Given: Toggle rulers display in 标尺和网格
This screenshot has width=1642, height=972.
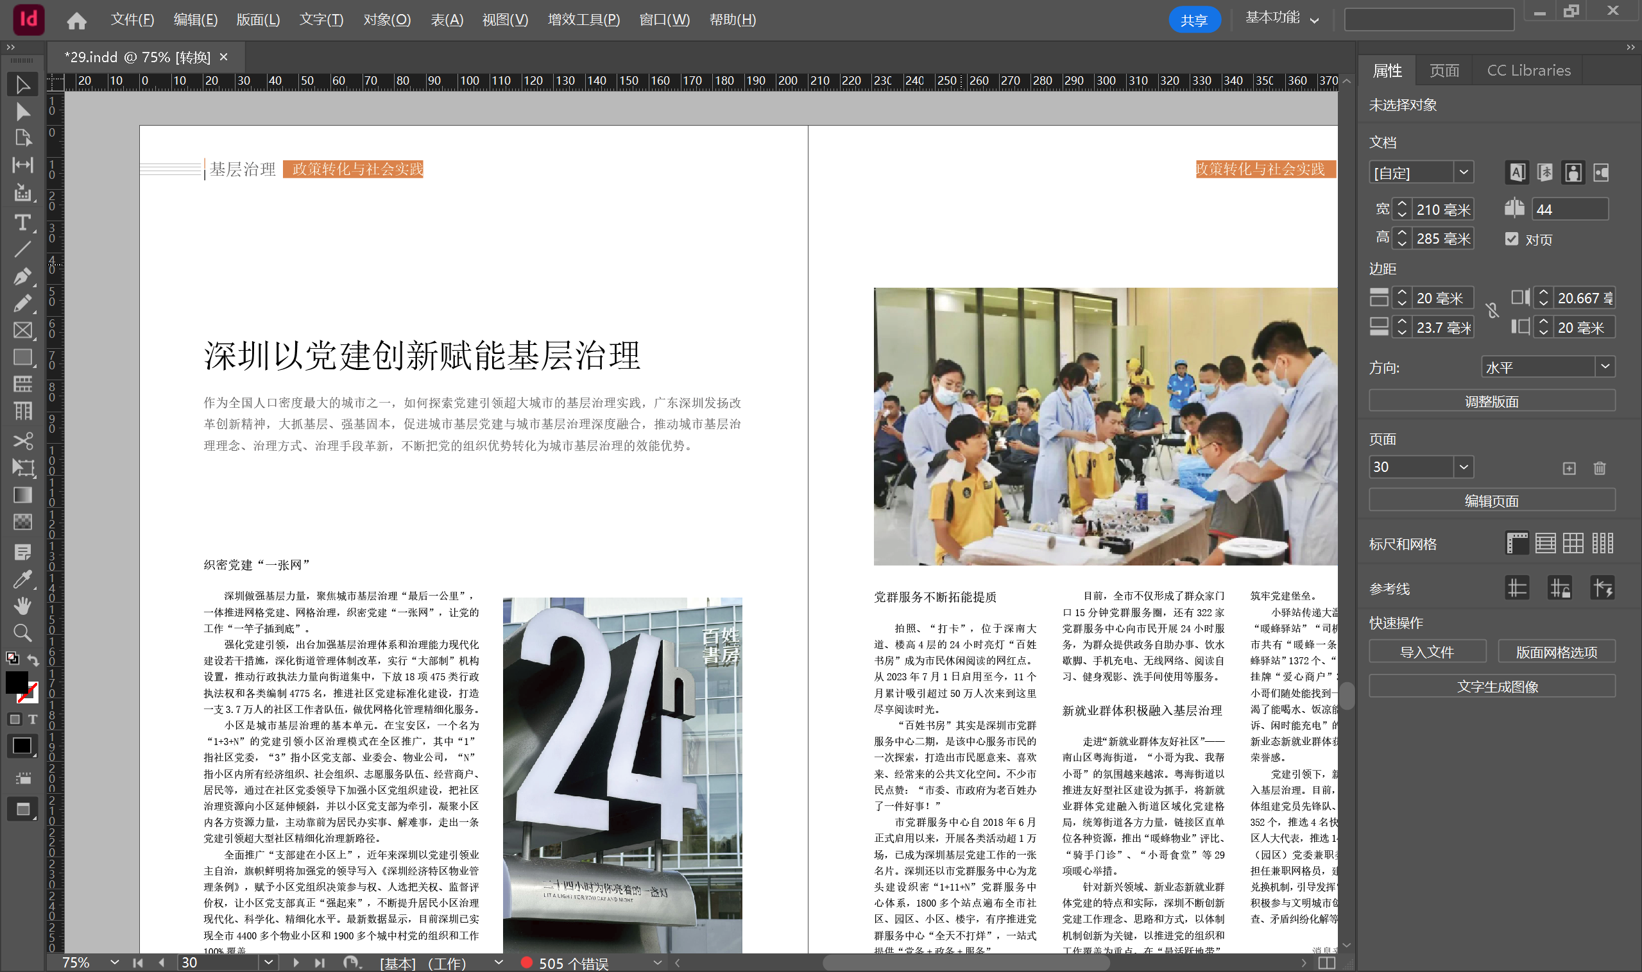Looking at the screenshot, I should (1517, 543).
